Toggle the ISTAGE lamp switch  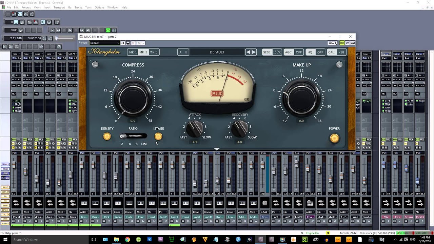coord(158,136)
